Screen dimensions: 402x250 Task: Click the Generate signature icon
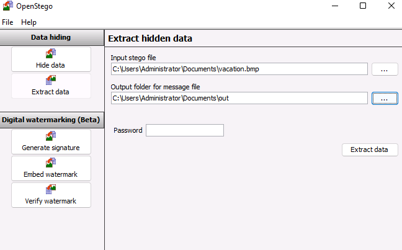click(x=51, y=136)
